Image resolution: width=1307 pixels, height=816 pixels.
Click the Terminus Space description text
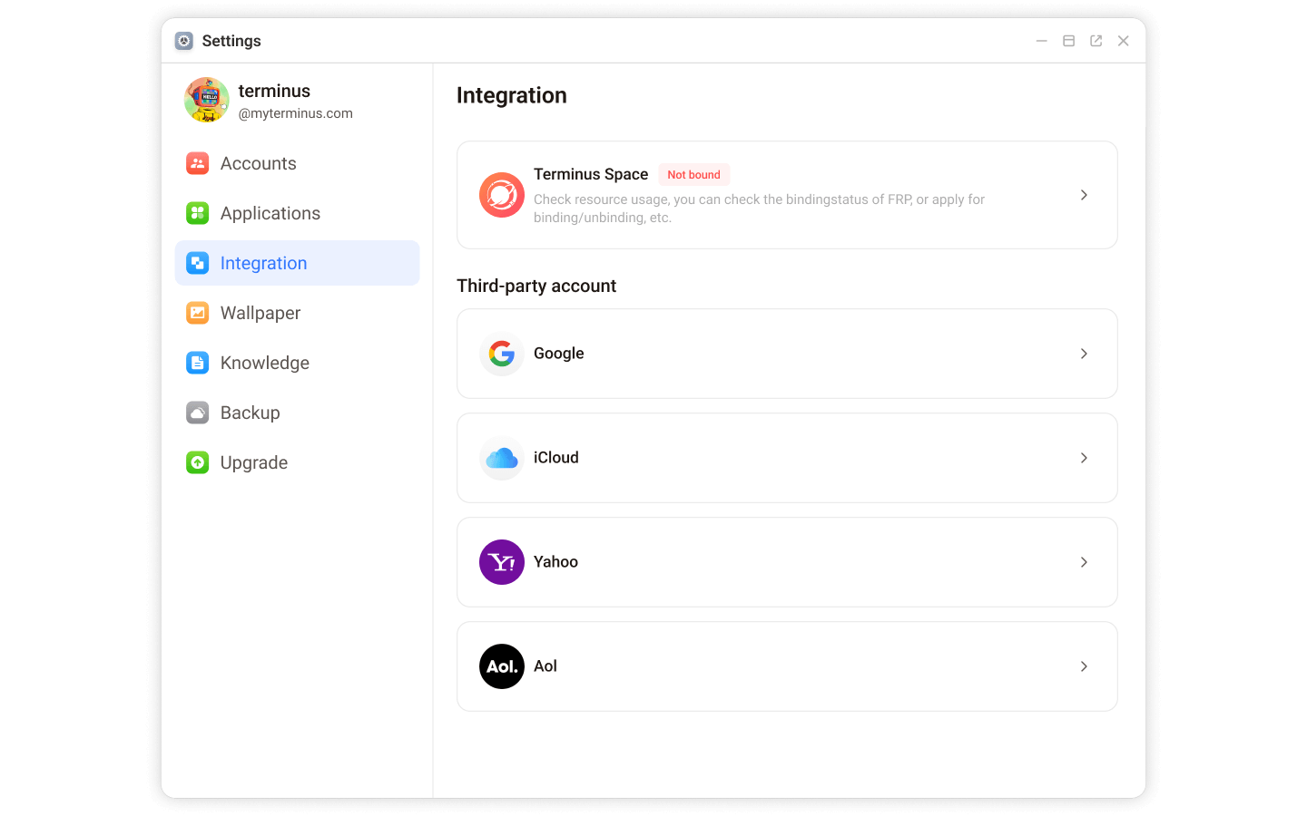click(x=759, y=209)
